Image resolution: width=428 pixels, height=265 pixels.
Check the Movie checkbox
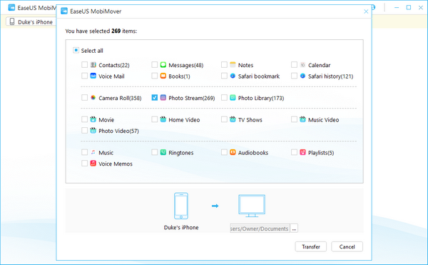tap(84, 119)
